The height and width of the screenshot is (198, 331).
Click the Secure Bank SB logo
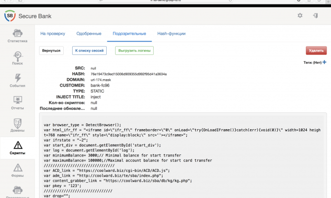tap(10, 16)
